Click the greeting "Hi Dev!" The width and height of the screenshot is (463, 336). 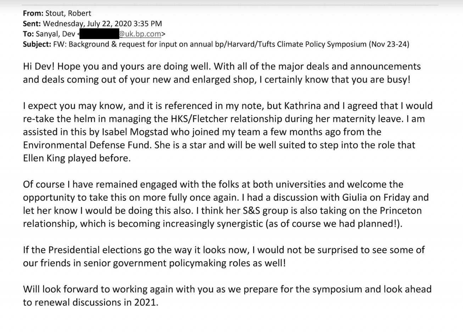tap(38, 66)
